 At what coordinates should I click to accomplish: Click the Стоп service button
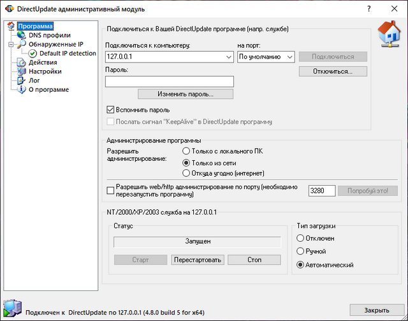(254, 260)
